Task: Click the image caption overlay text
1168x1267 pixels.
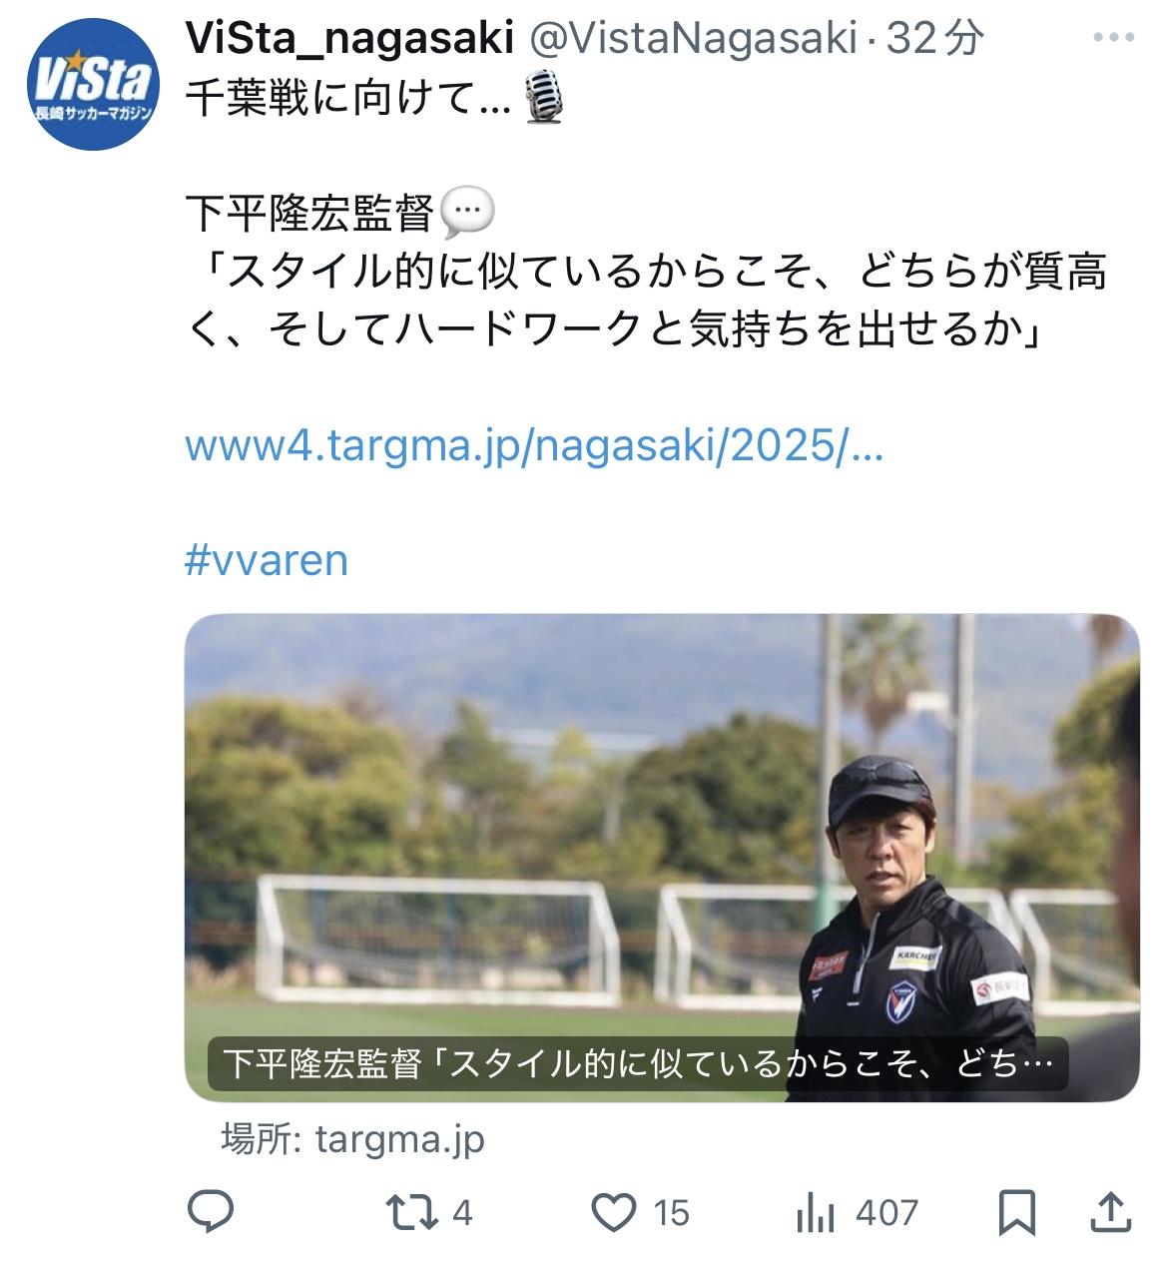Action: coord(638,1064)
